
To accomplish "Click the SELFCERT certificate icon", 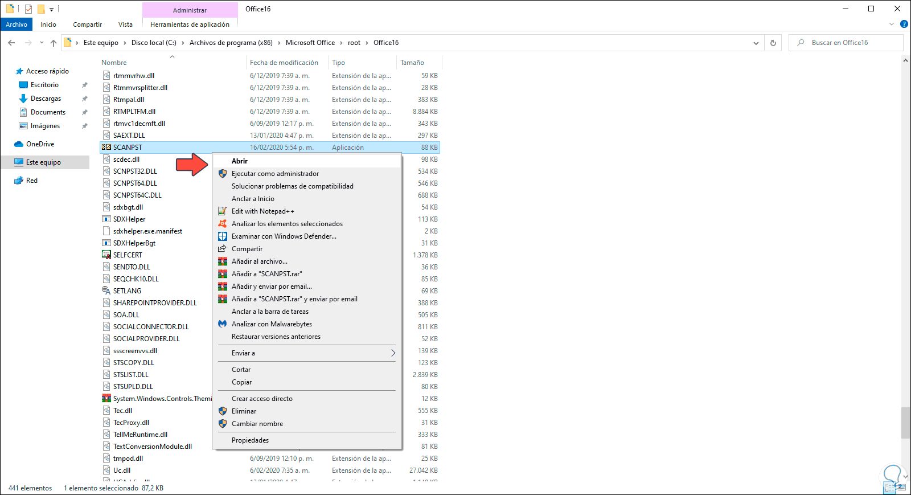I will (x=106, y=255).
